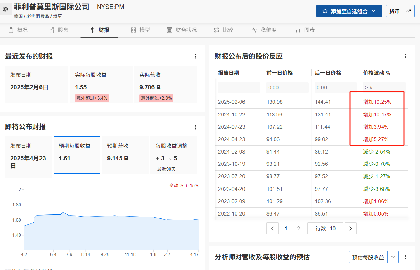Open options menu for 分析师对营收及每股收益的预估
Image resolution: width=420 pixels, height=270 pixels.
click(x=405, y=257)
